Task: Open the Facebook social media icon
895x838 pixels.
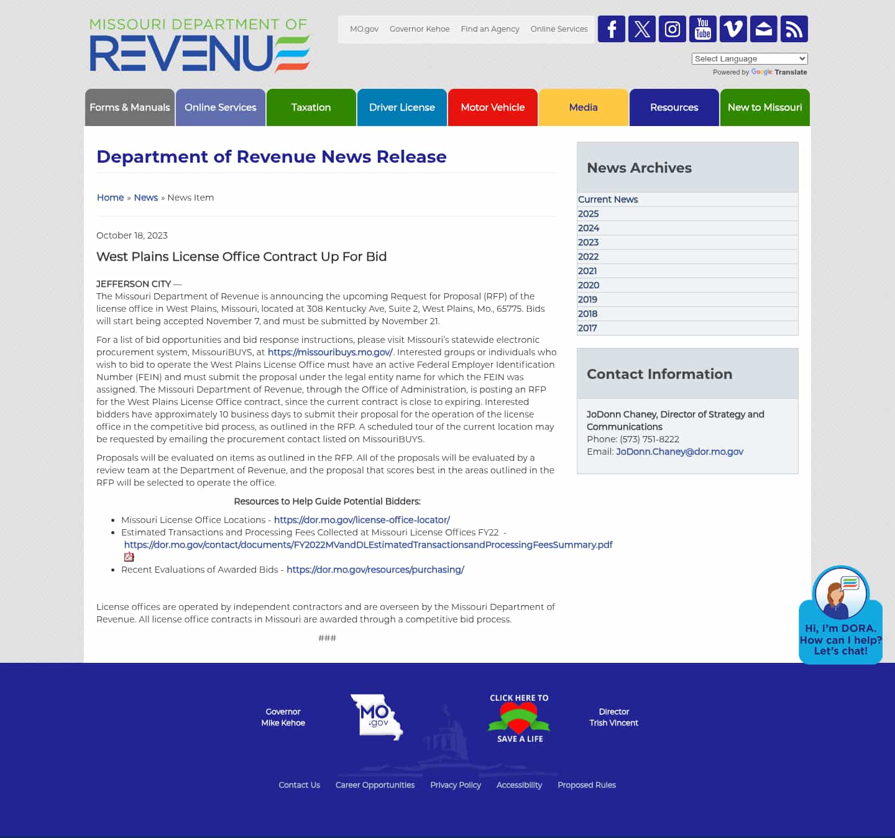Action: pyautogui.click(x=612, y=29)
